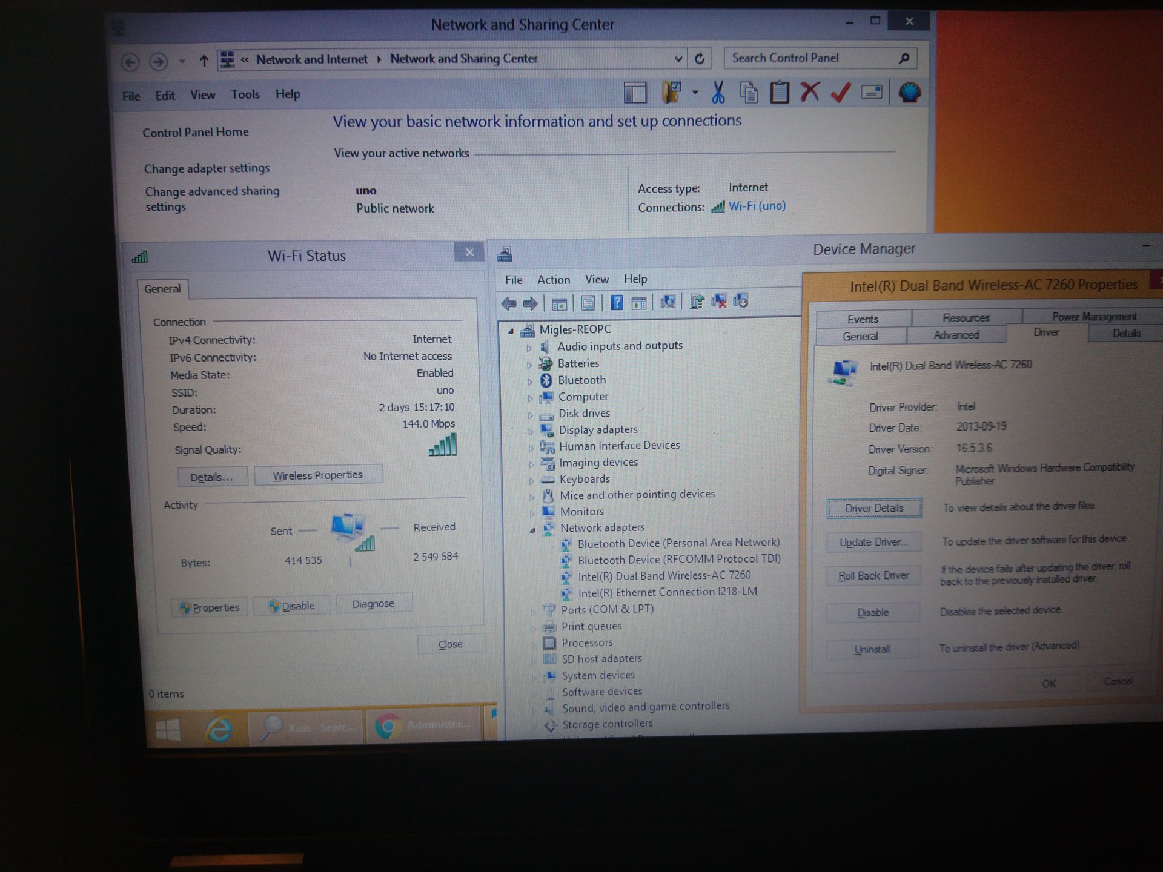Screen dimensions: 1163x872
Task: Click the red X Delete icon in toolbar
Action: [x=810, y=92]
